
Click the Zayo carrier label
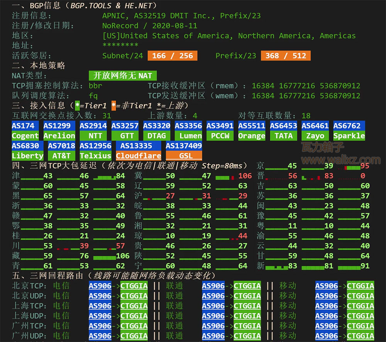coord(315,135)
